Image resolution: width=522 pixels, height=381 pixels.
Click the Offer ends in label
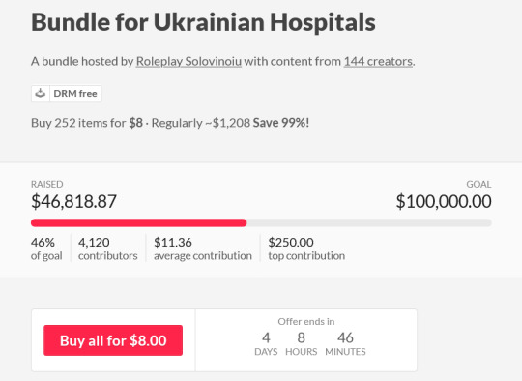[x=306, y=321]
